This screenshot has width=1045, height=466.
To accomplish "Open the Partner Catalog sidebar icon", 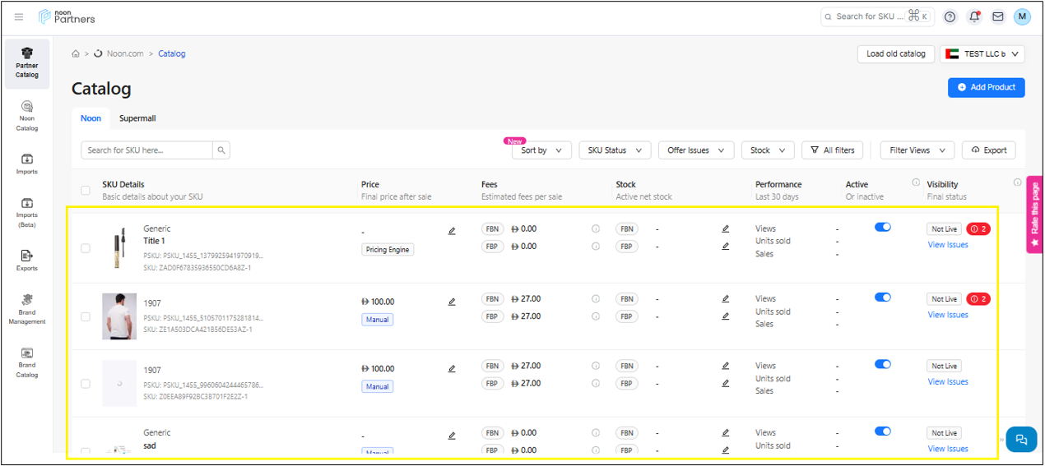I will (26, 63).
